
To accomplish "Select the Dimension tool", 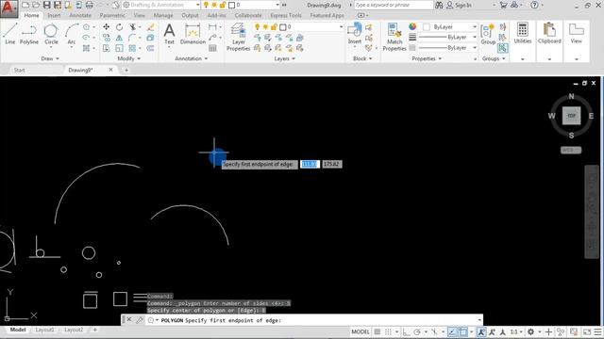I will 193,34.
